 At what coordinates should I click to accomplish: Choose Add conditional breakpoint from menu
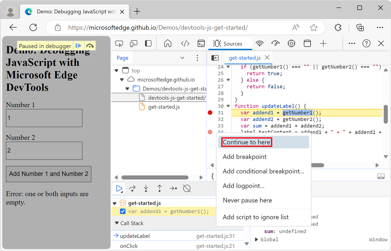(263, 171)
